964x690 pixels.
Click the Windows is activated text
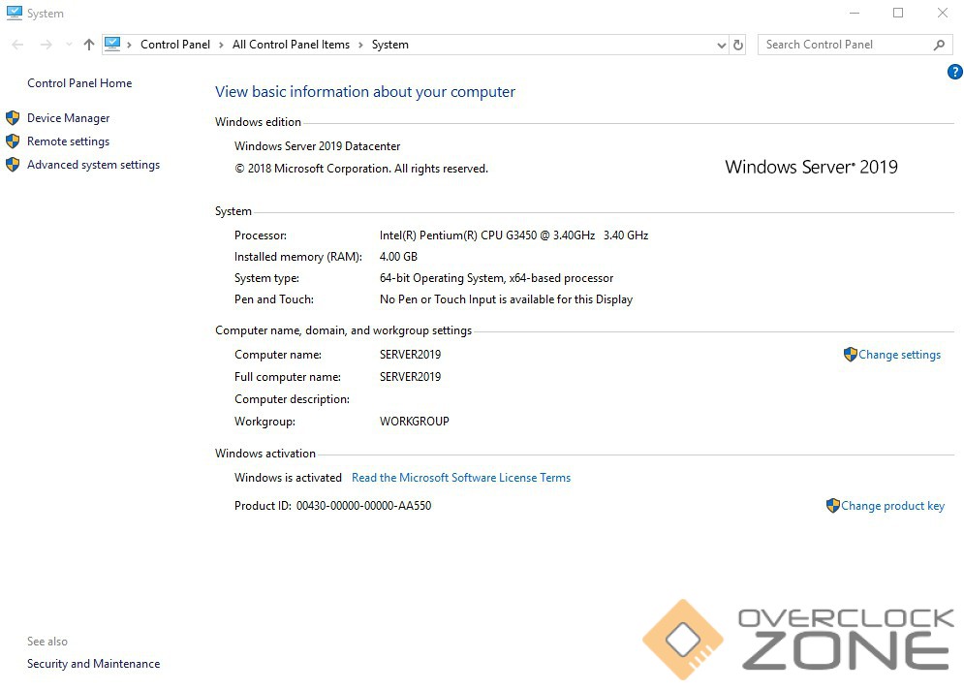tap(288, 478)
